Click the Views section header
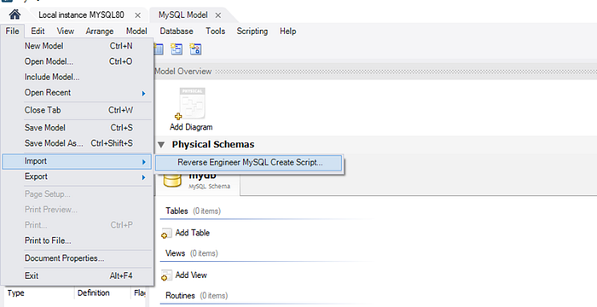597x307 pixels. pyautogui.click(x=192, y=253)
